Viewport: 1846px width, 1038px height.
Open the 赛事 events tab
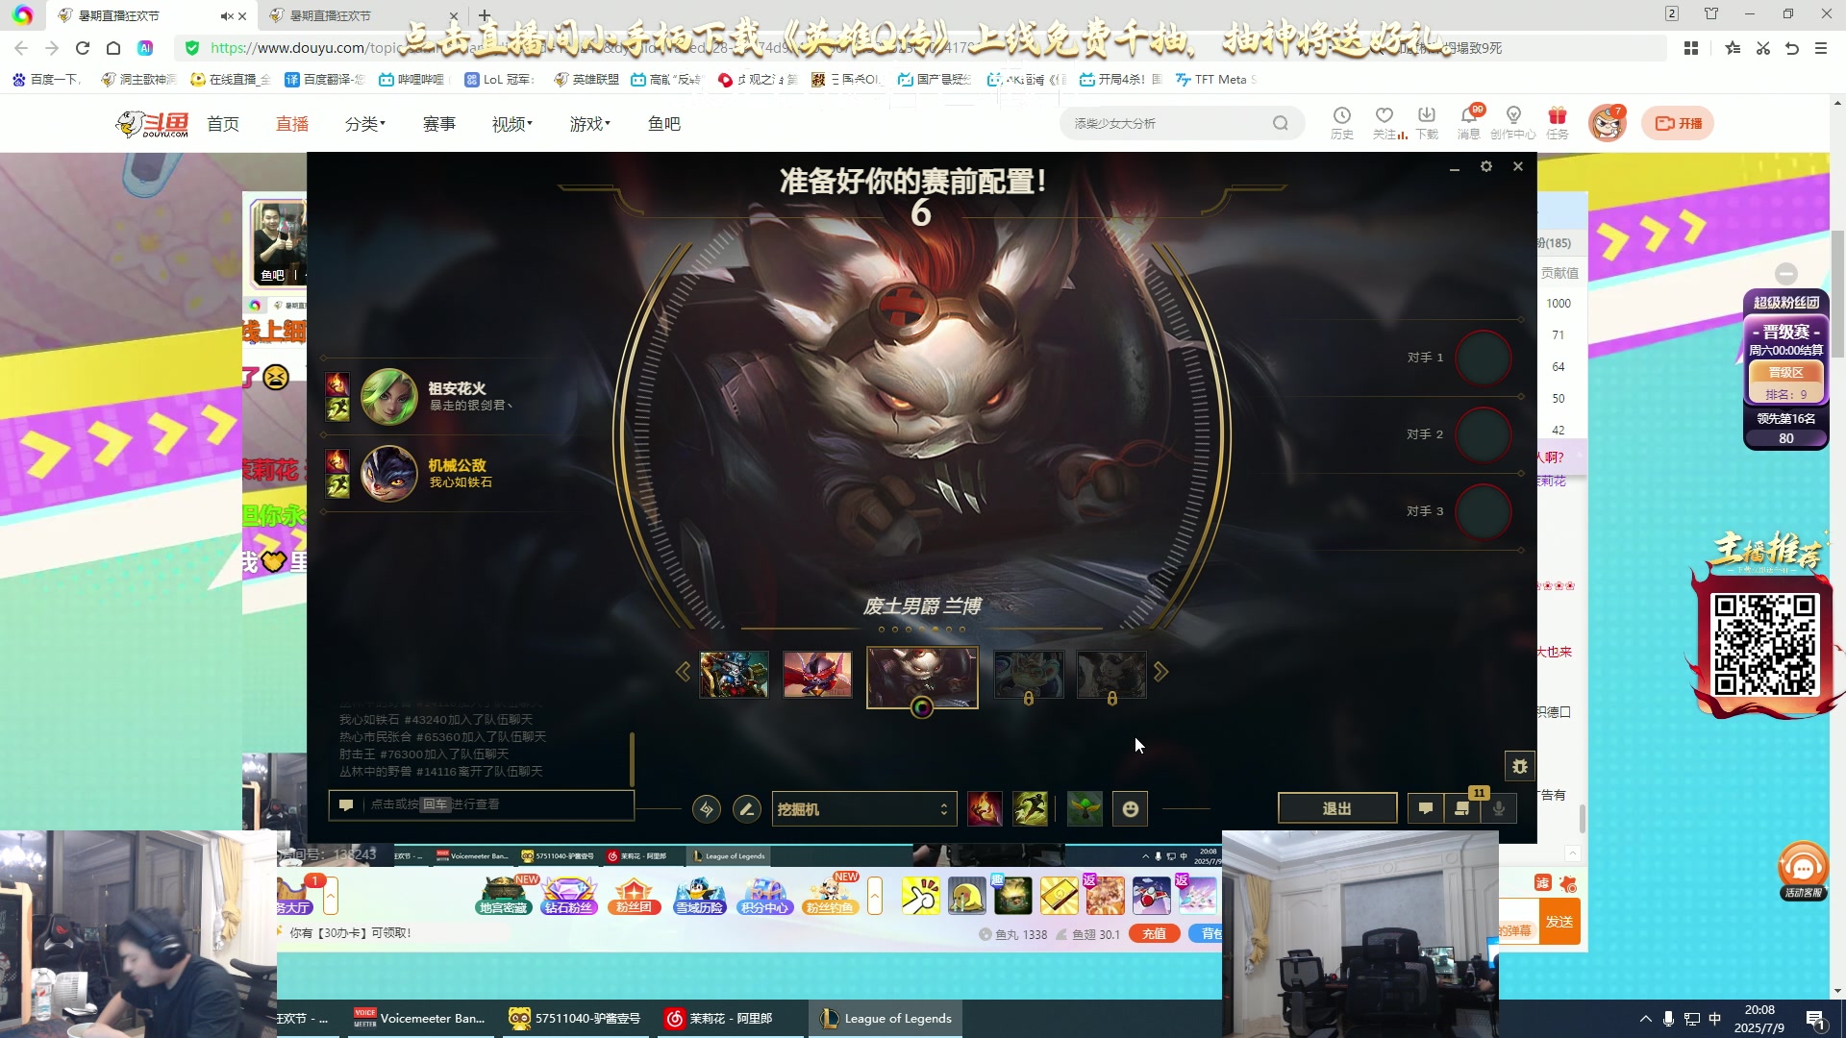(x=439, y=124)
